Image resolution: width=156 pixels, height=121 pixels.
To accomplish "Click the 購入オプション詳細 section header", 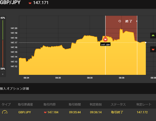I will (15, 89).
